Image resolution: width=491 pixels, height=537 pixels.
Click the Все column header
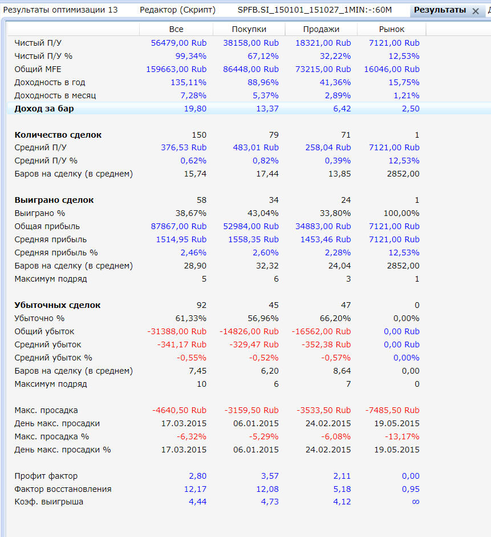176,29
